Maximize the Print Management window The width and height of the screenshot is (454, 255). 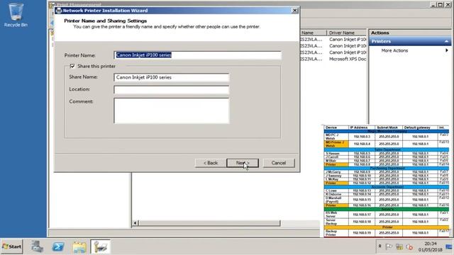pyautogui.click(x=440, y=5)
